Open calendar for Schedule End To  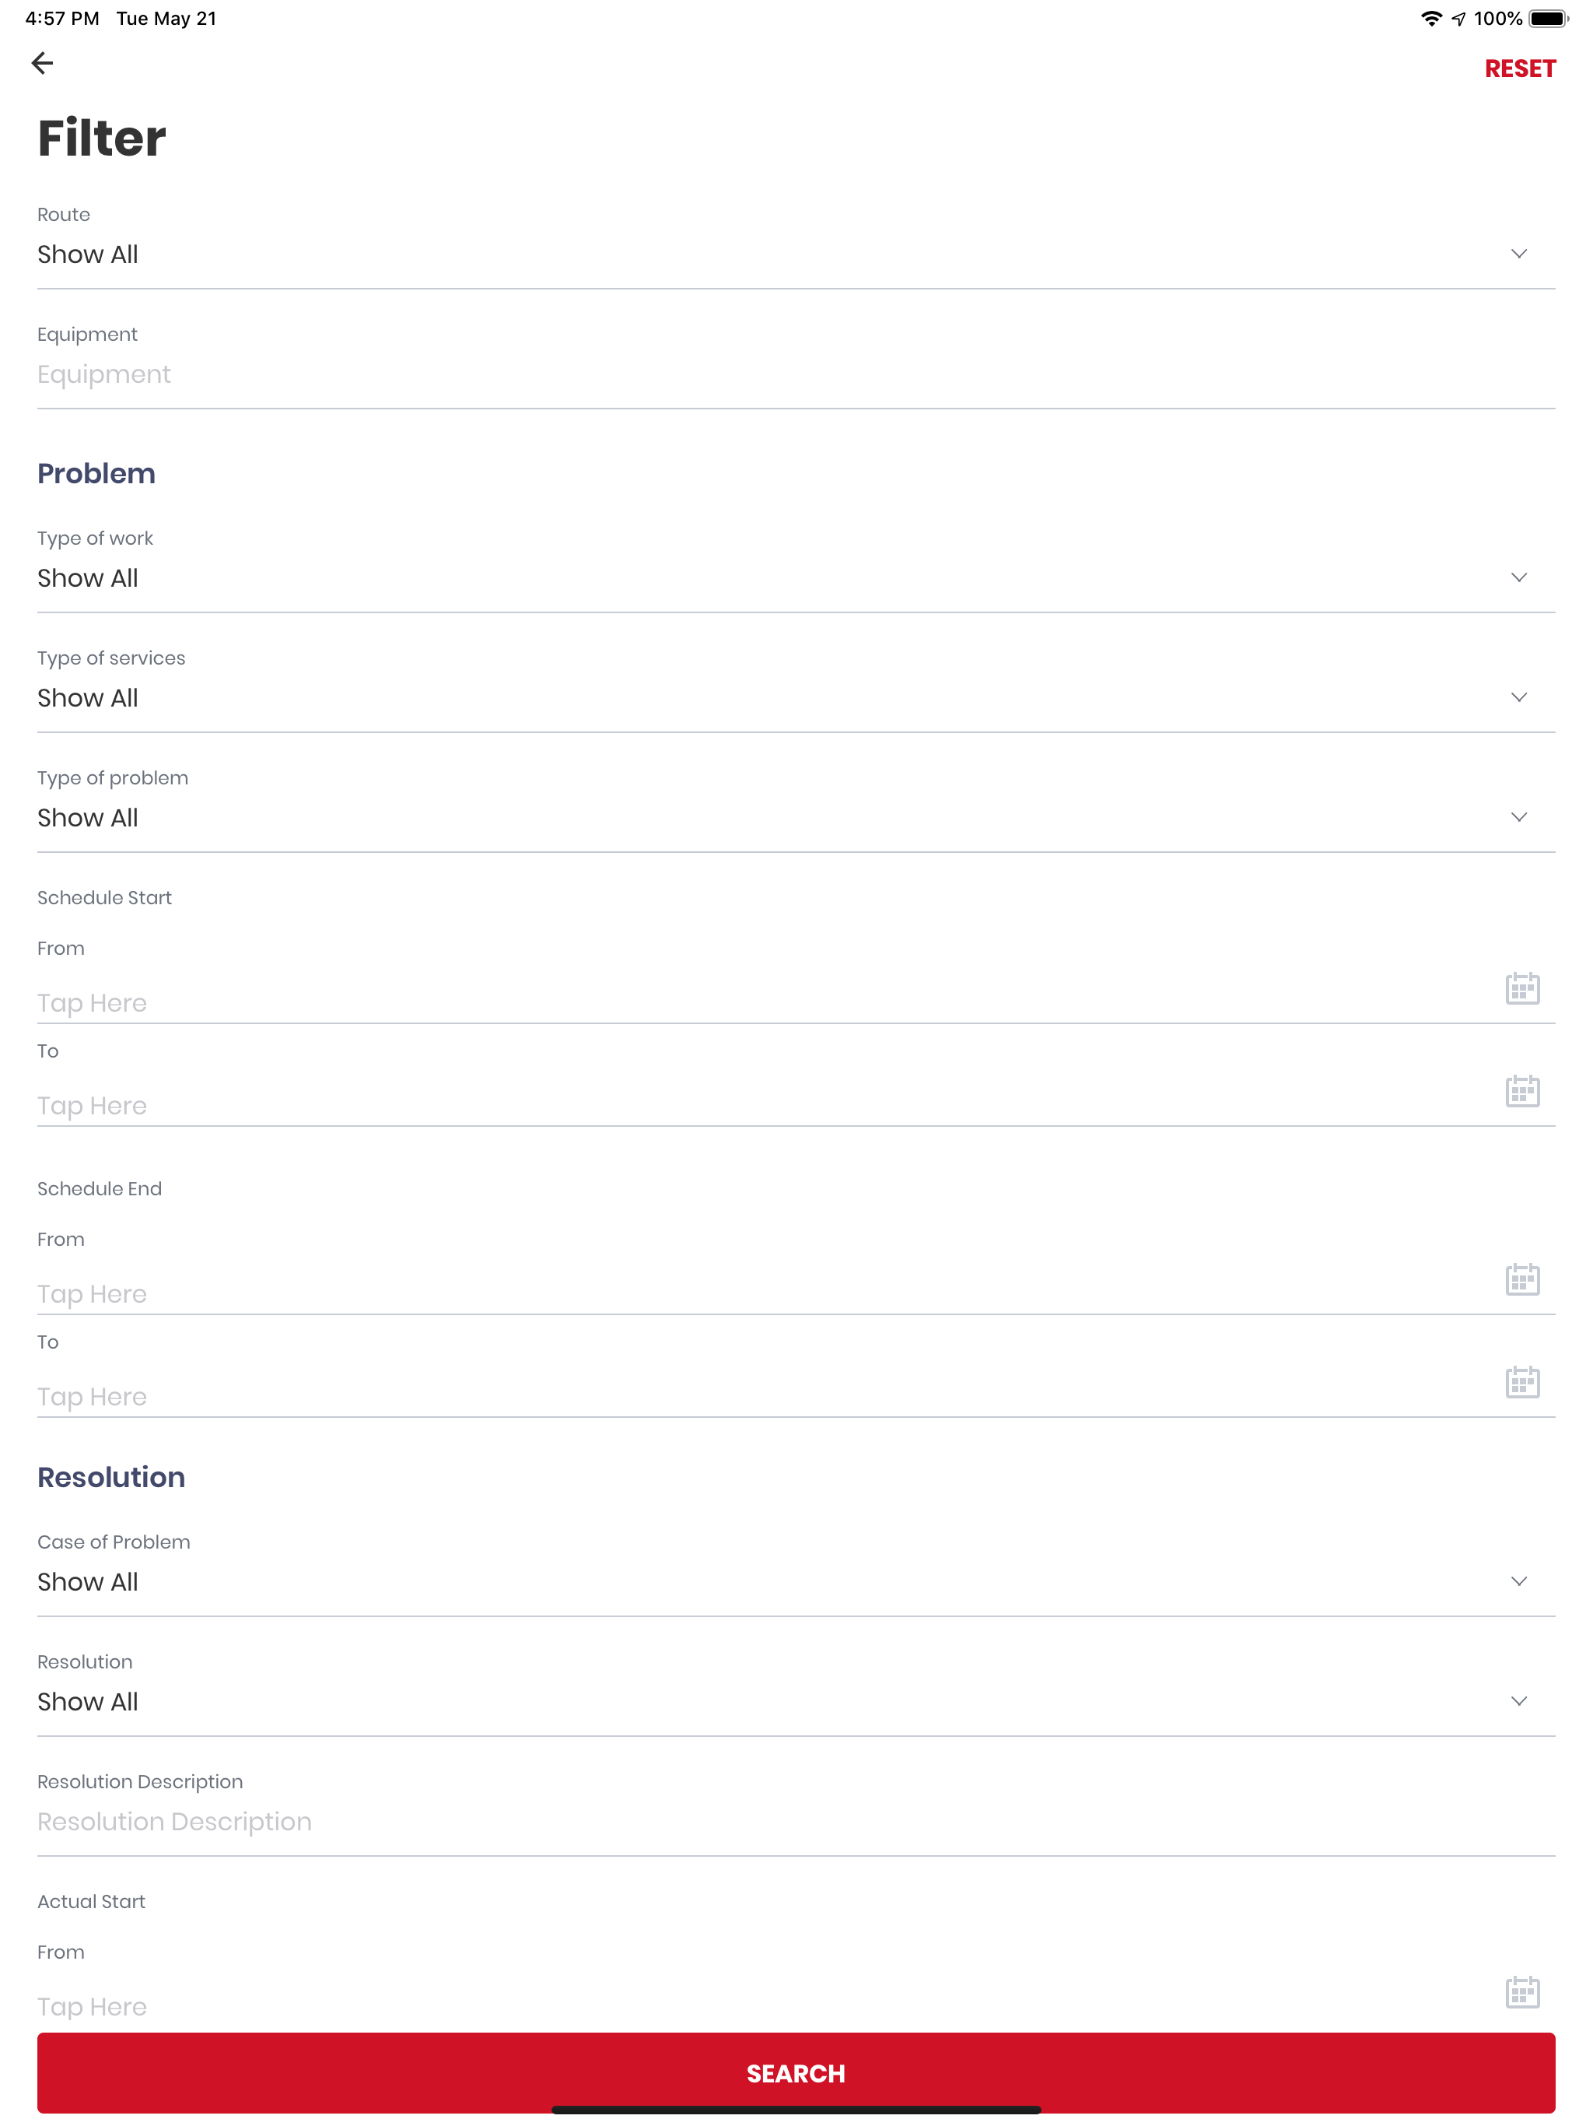(x=1522, y=1382)
